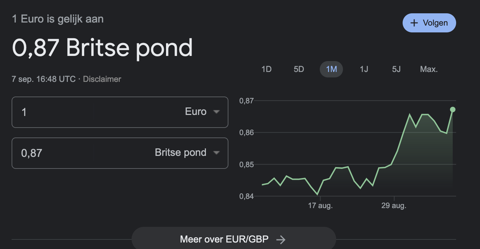The height and width of the screenshot is (249, 480).
Task: Click the arrow icon after Meer over EUR/GBP
Action: point(281,240)
